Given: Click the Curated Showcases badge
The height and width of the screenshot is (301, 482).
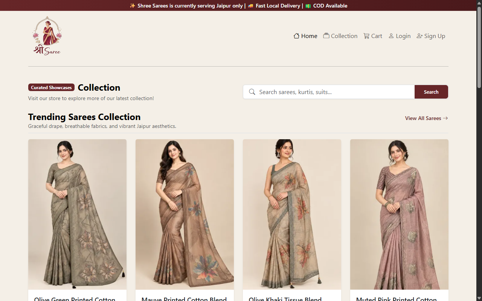Looking at the screenshot, I should pos(51,87).
